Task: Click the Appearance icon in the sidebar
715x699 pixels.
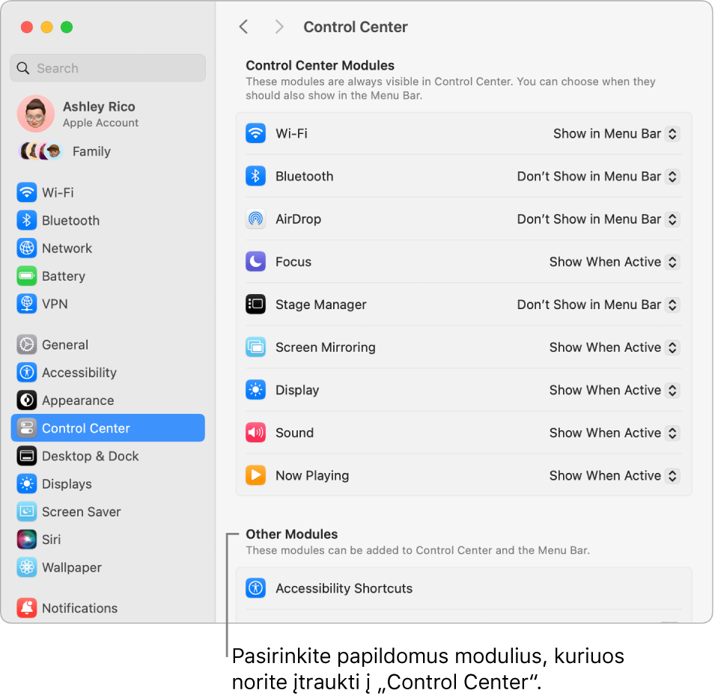Action: (x=26, y=400)
